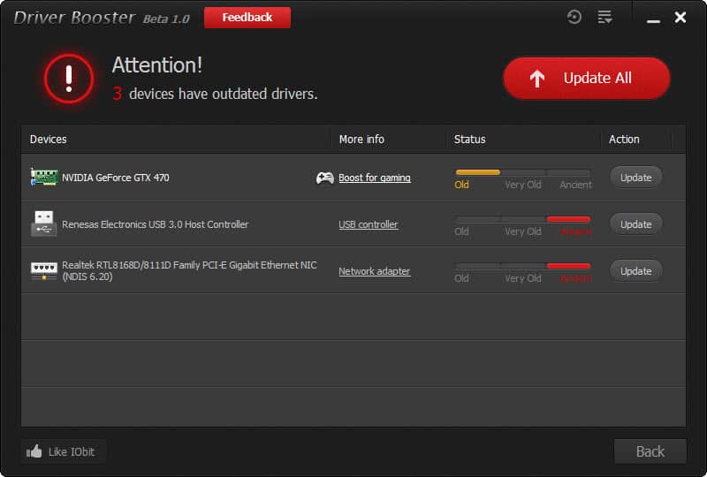Click the NVIDIA driver age status bar
The image size is (707, 477).
[x=522, y=172]
